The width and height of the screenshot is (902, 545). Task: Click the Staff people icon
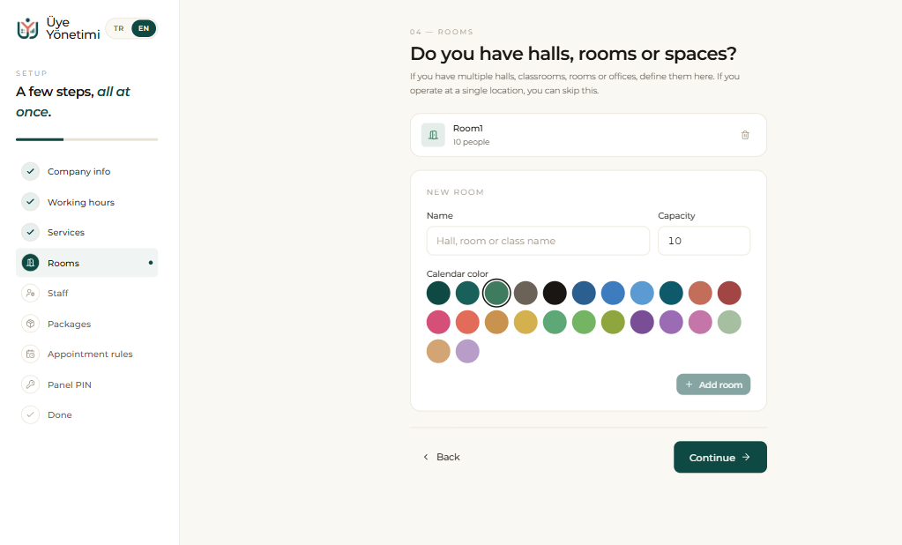point(31,294)
